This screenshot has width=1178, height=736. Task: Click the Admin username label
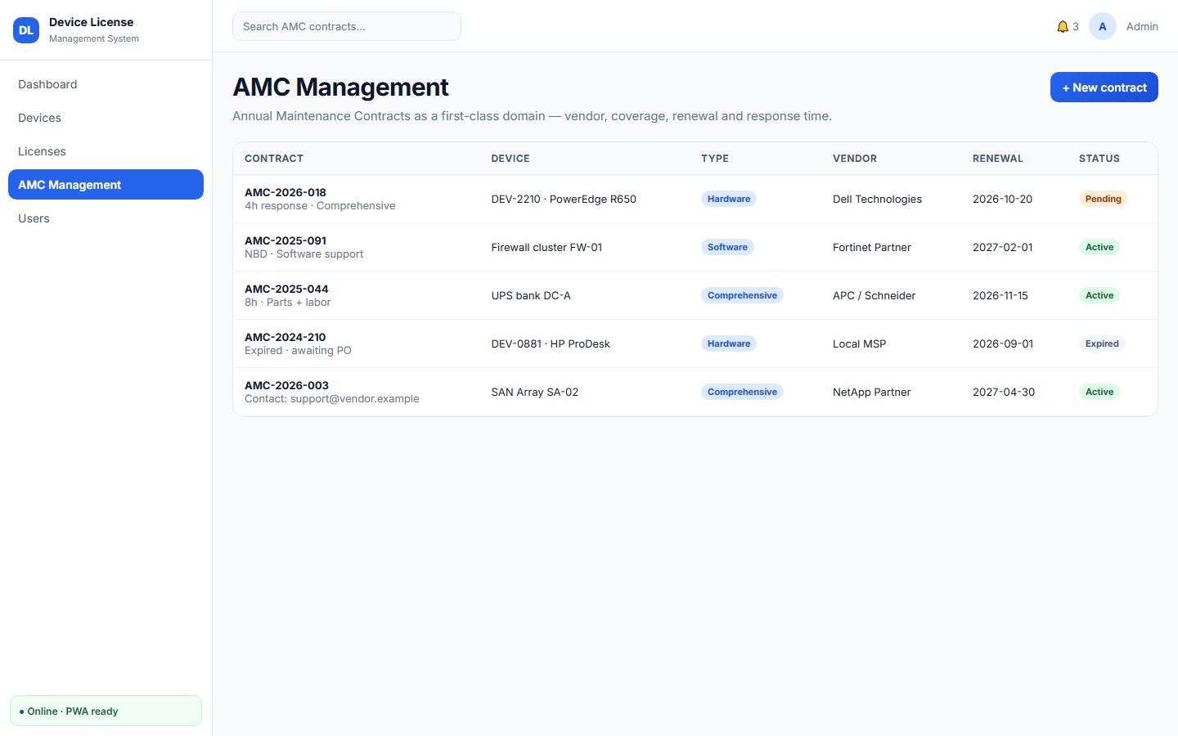(x=1142, y=26)
